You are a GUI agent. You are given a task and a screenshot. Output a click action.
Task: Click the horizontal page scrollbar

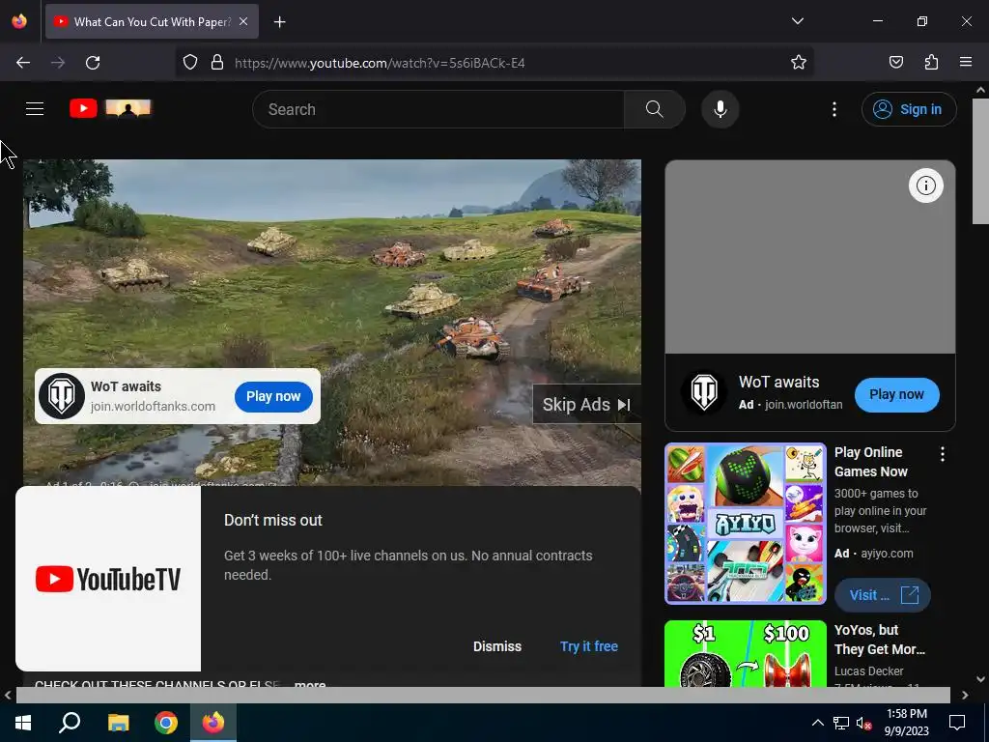483,695
